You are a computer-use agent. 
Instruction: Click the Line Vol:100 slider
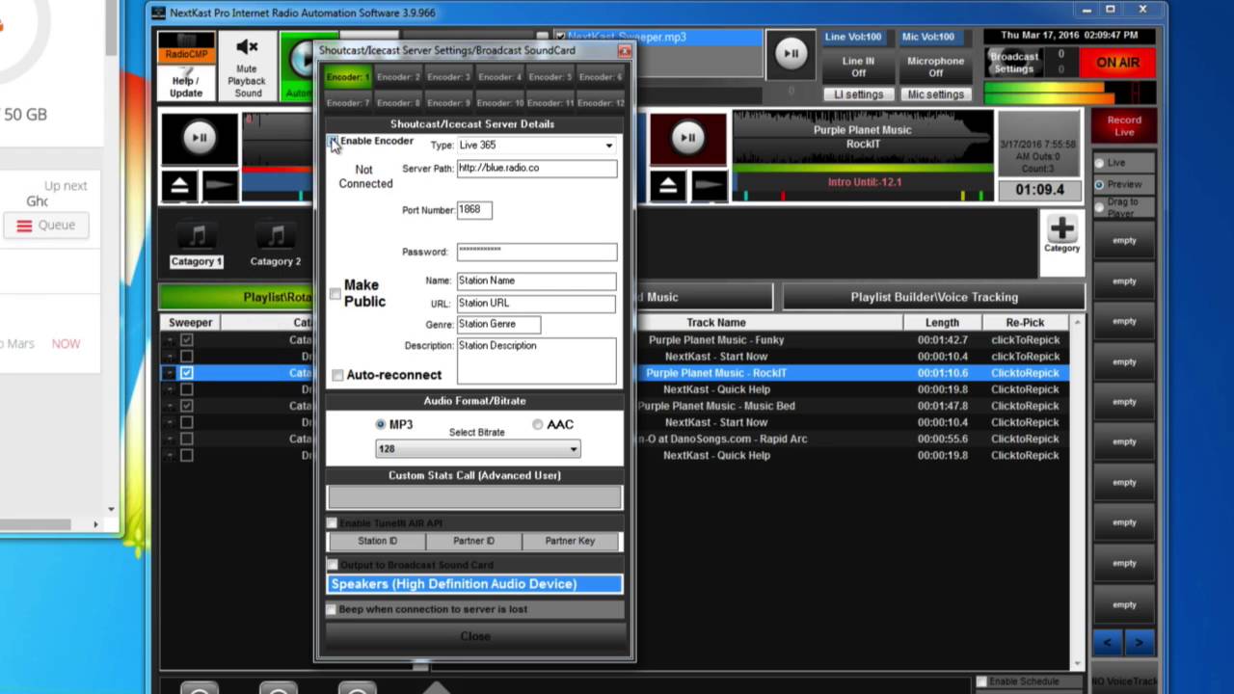pos(853,37)
